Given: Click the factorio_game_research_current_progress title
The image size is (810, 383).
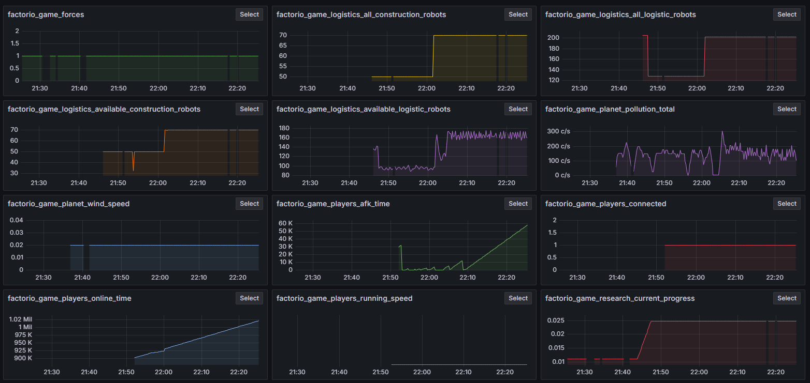Looking at the screenshot, I should click(x=620, y=298).
